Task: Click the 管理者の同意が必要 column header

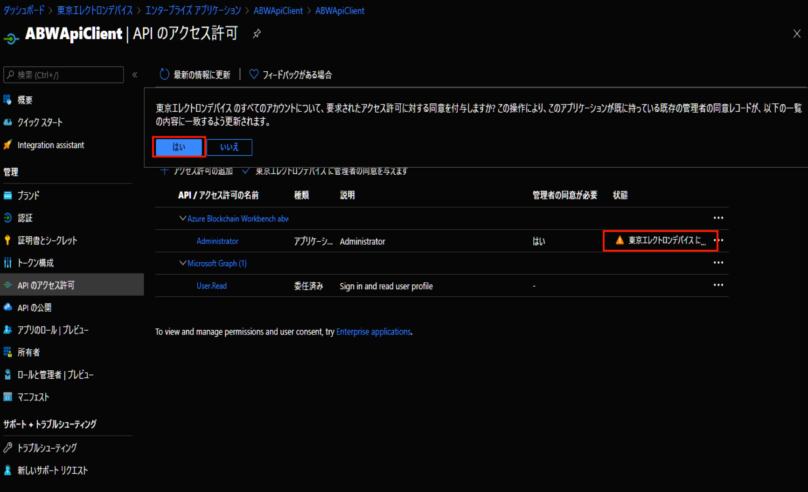Action: point(565,195)
